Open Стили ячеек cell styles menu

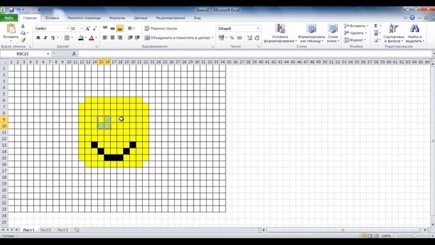pos(333,33)
